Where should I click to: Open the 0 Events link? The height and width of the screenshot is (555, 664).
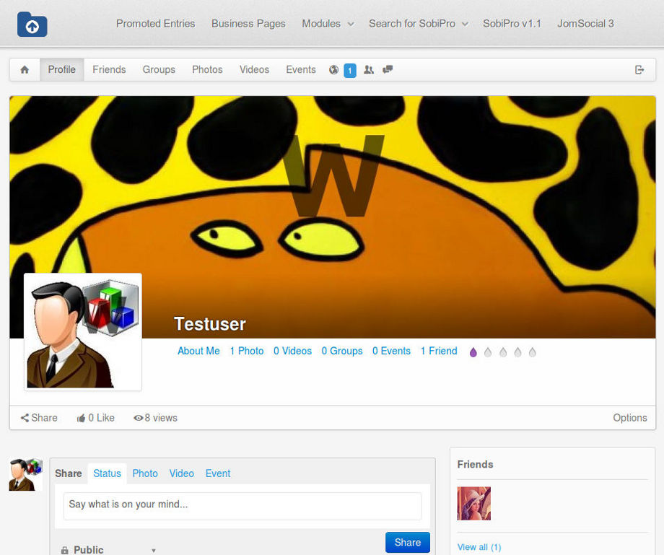(392, 351)
